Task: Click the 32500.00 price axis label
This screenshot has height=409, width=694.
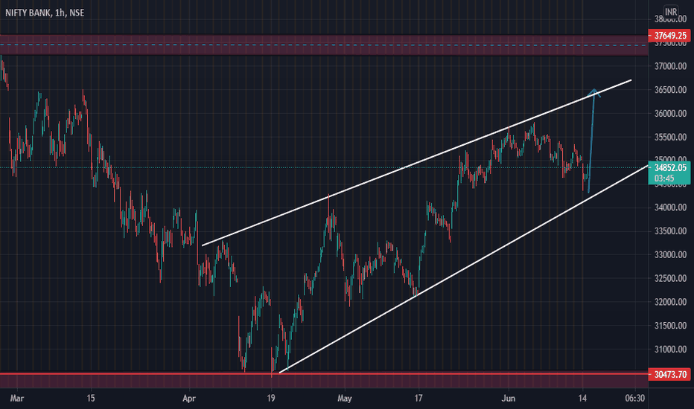Action: [670, 278]
